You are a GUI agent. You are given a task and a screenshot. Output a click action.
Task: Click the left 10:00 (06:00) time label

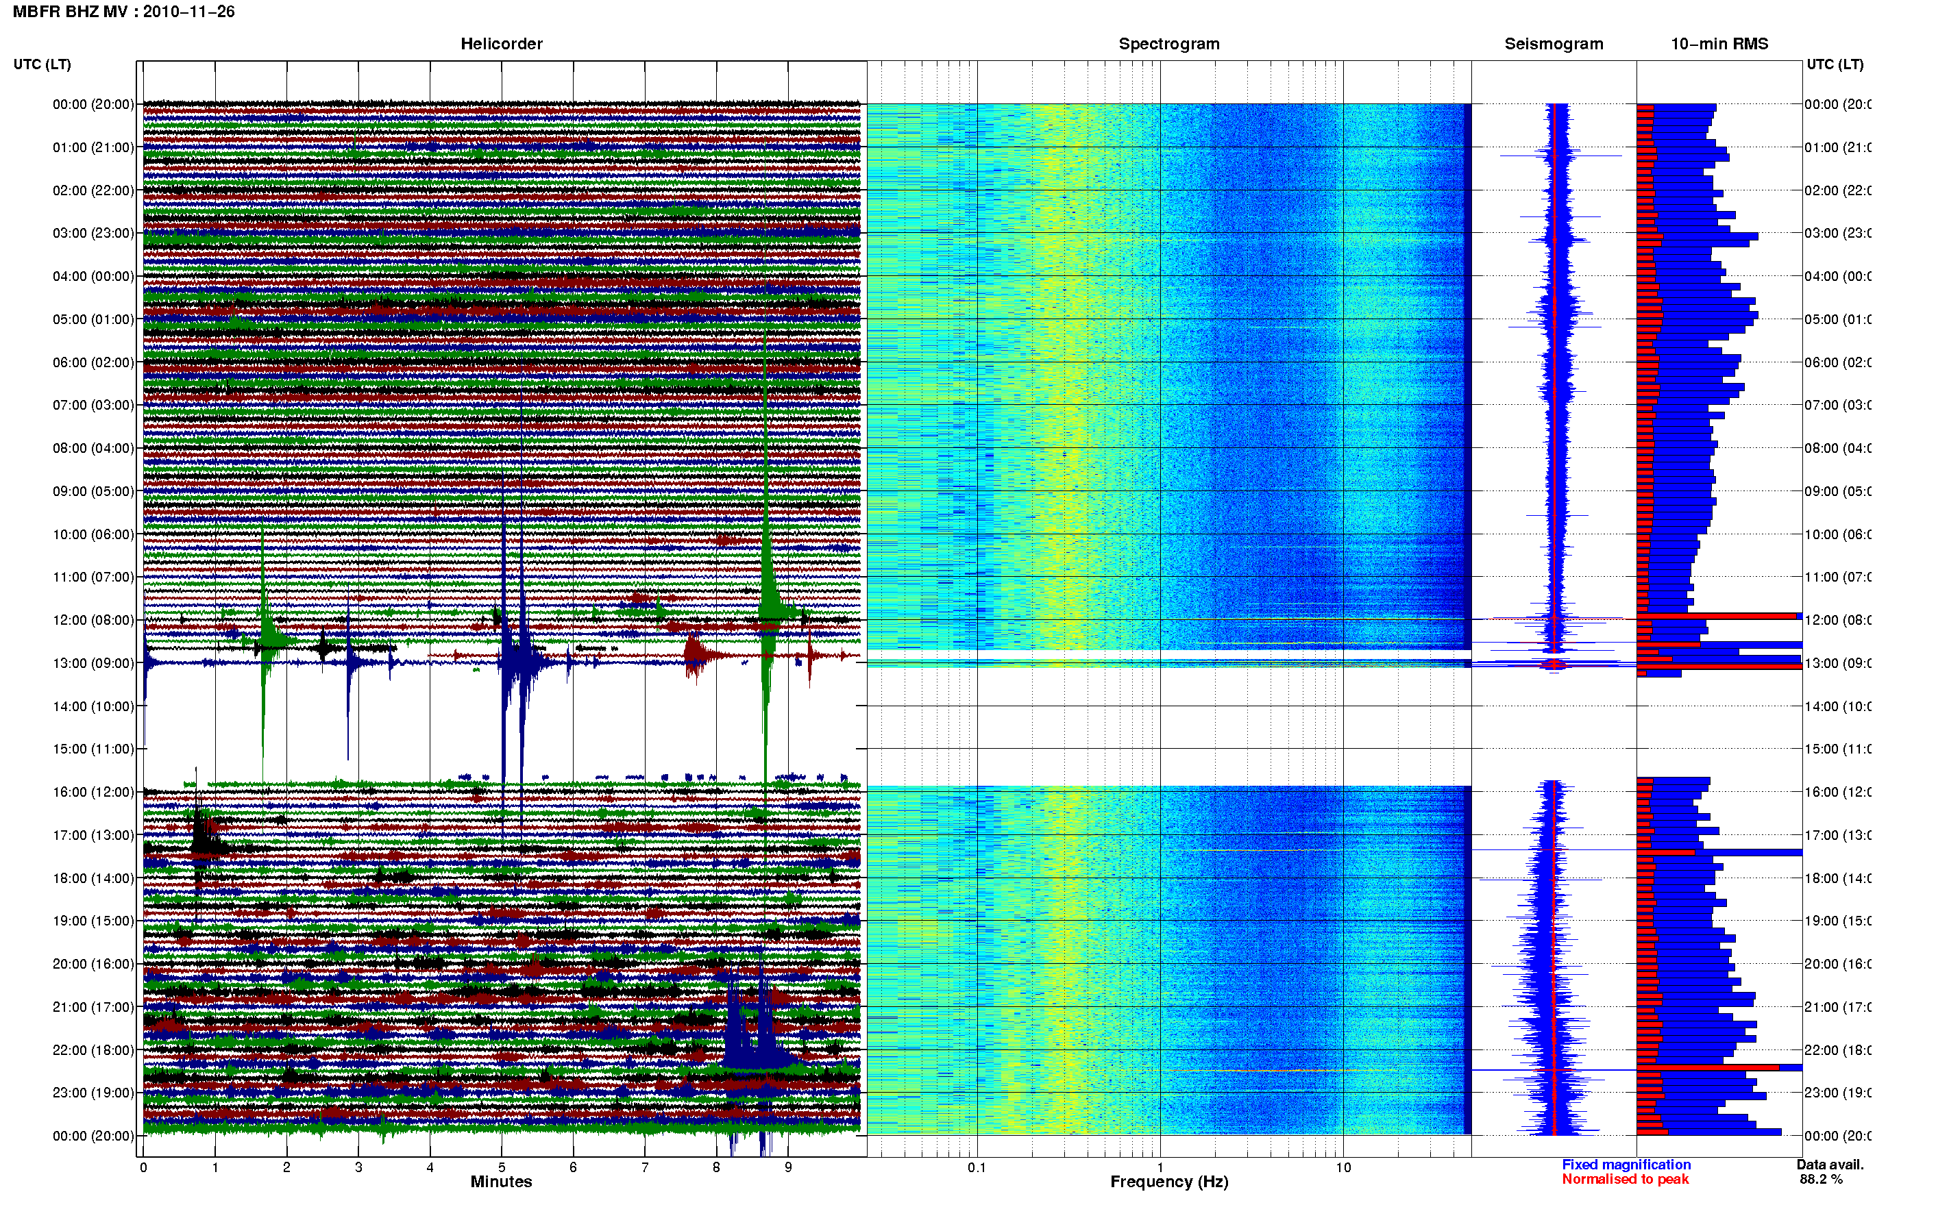tap(93, 534)
